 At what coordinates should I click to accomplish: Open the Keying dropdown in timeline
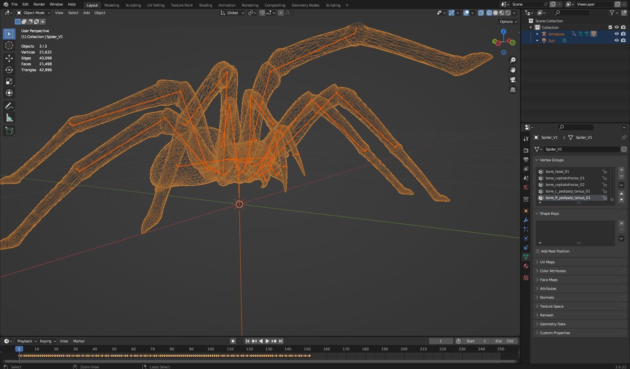click(x=48, y=341)
